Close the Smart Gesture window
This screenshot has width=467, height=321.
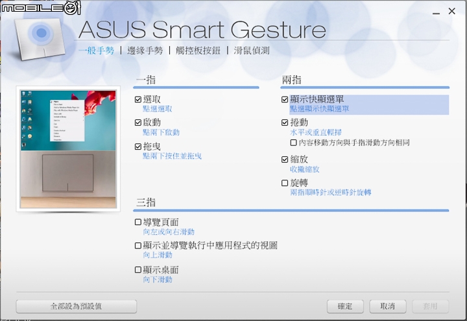pyautogui.click(x=452, y=11)
